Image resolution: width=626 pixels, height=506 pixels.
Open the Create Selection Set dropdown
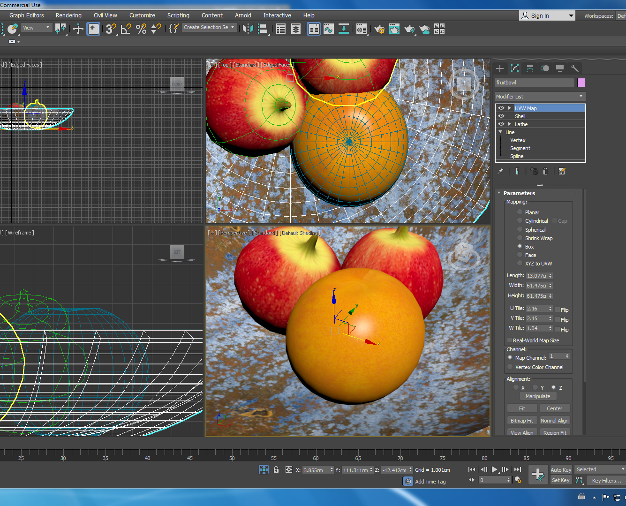(x=209, y=28)
